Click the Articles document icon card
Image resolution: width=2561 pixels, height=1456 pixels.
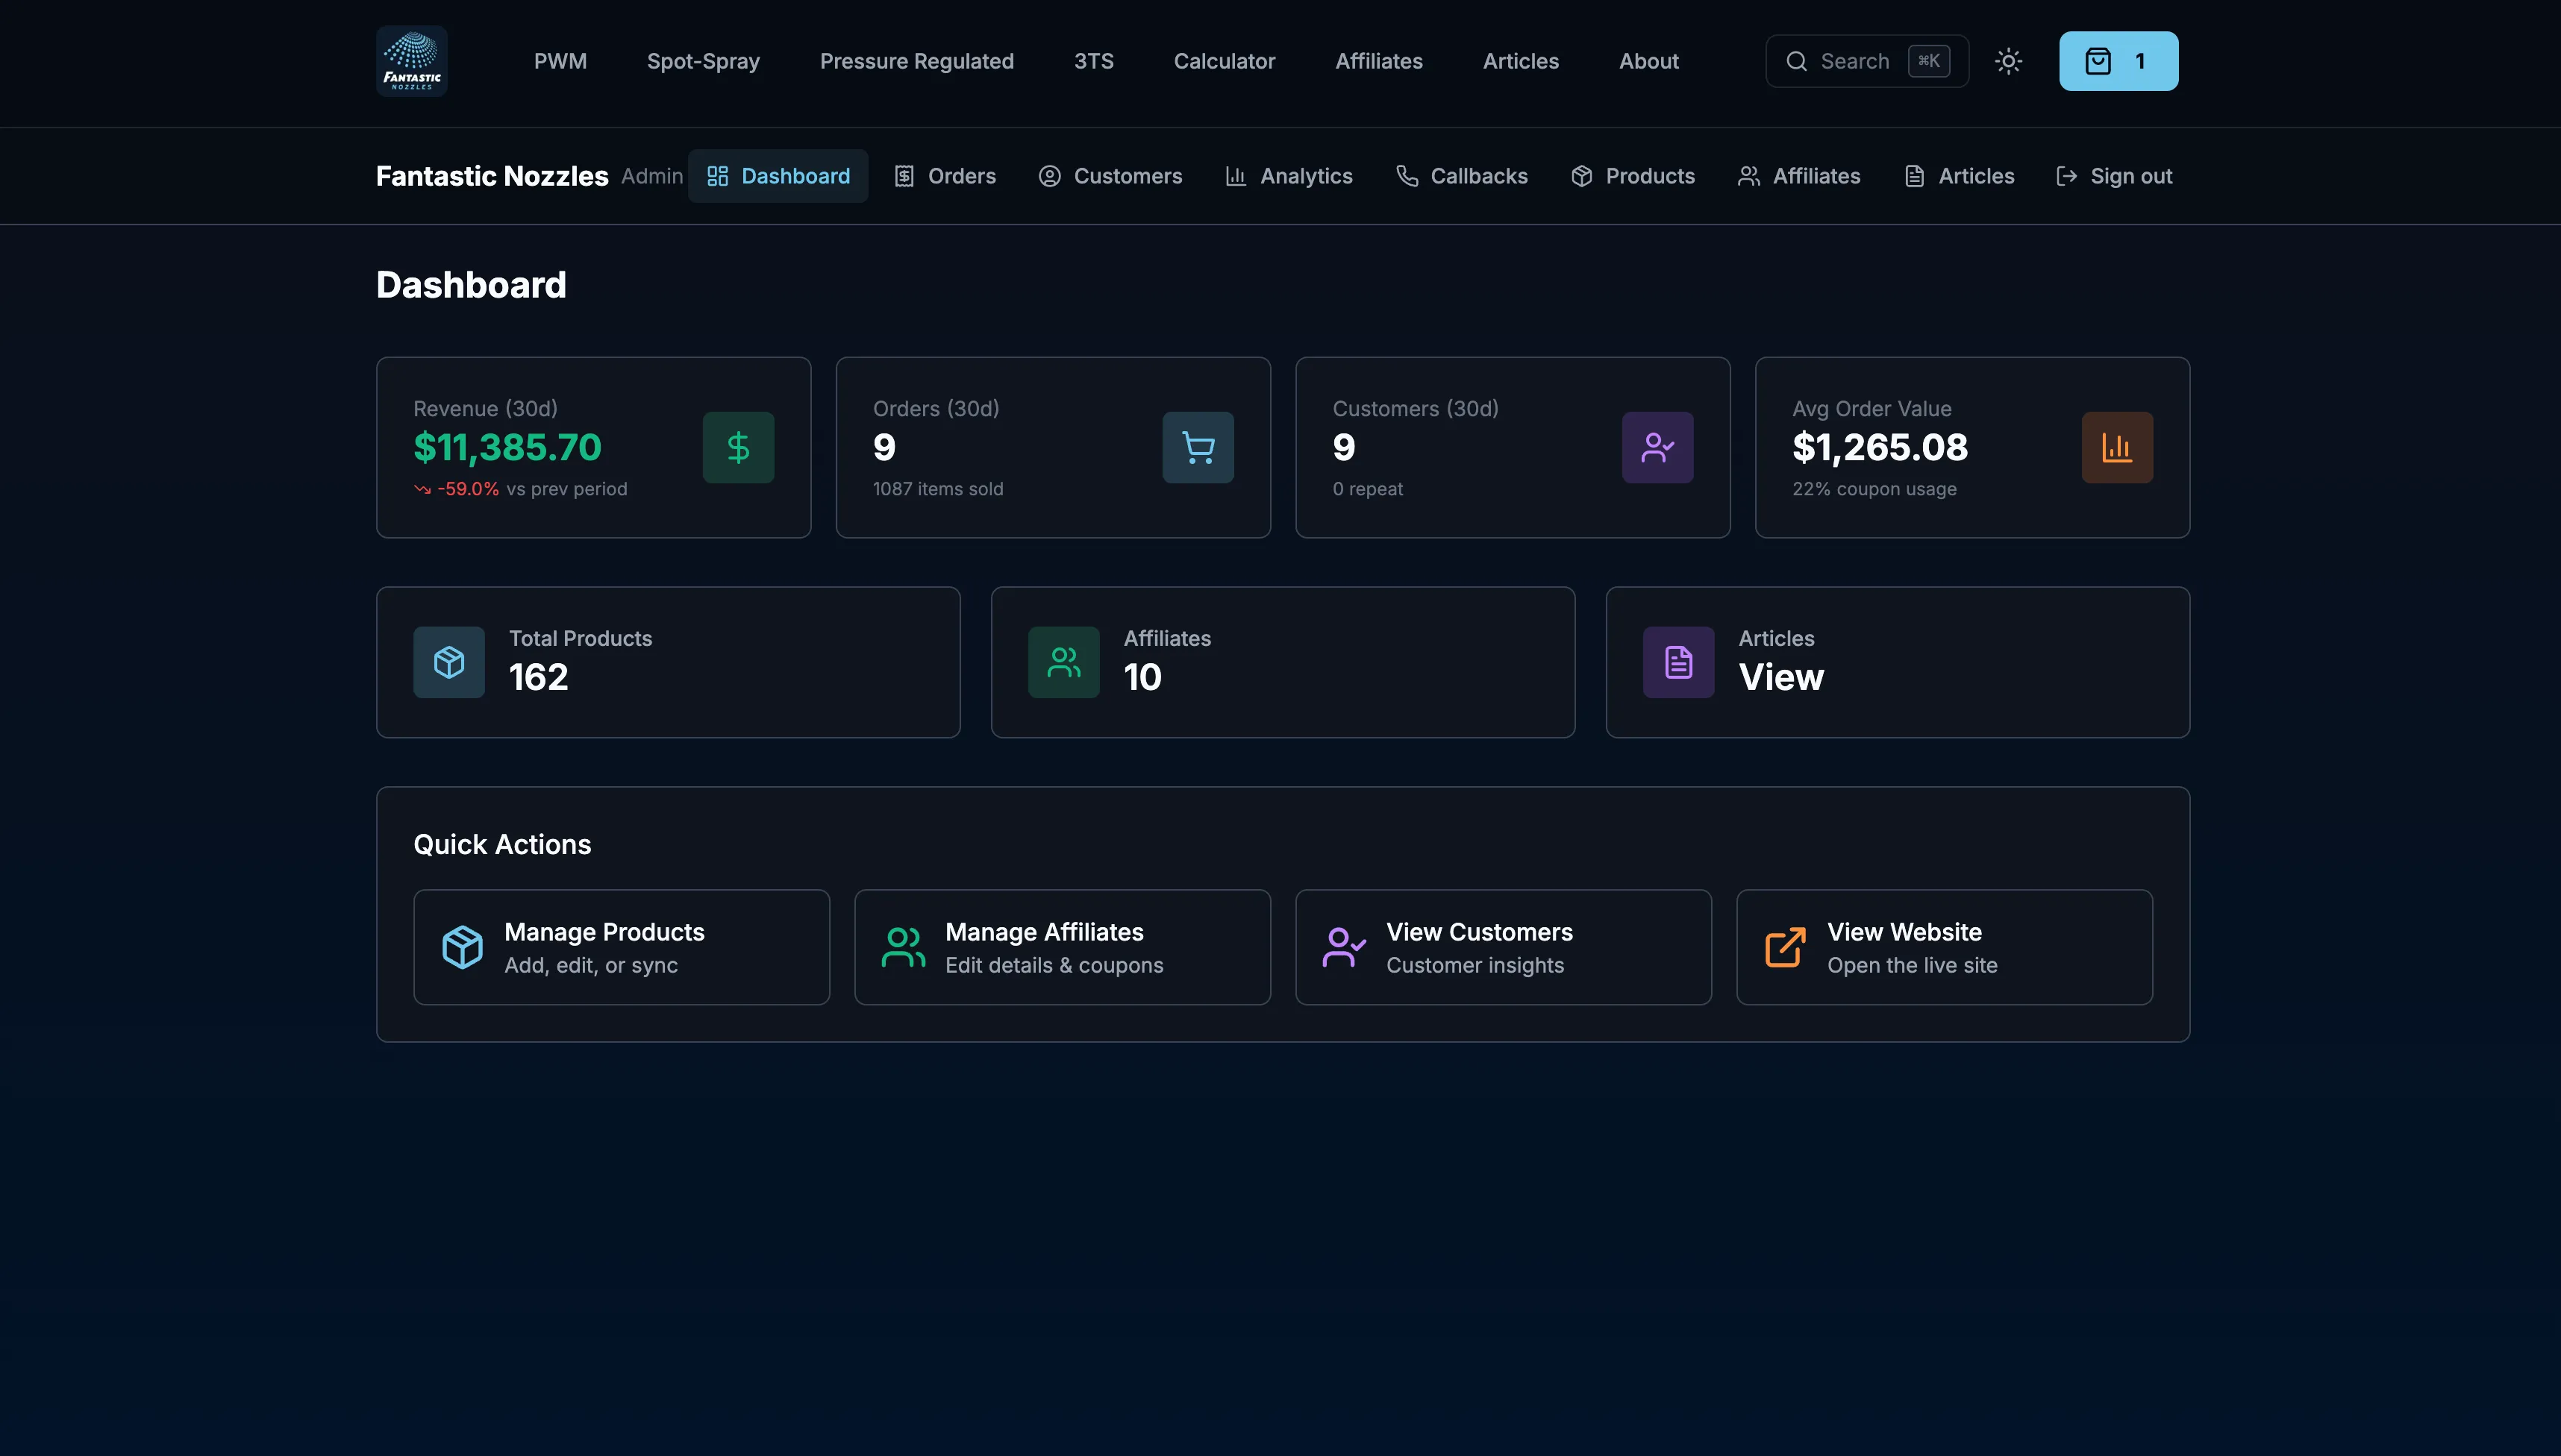coord(1677,662)
